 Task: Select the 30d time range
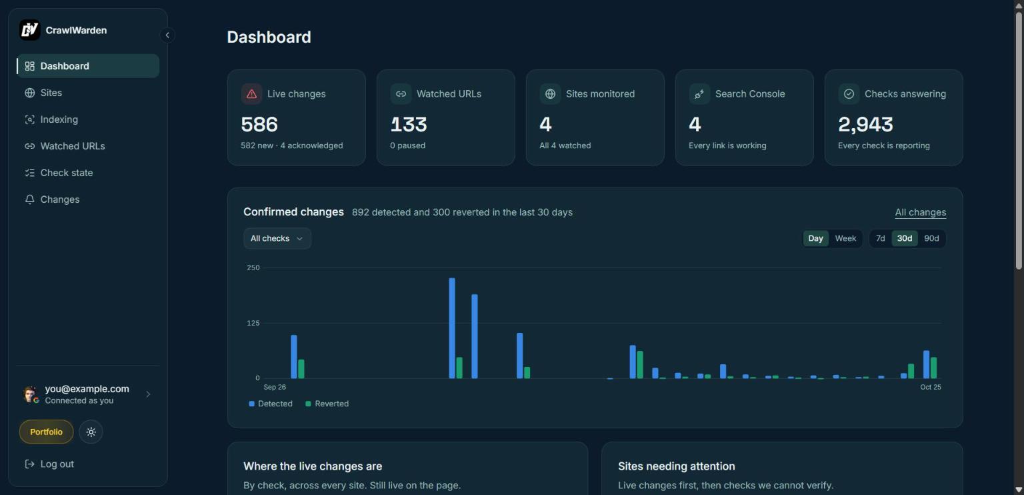point(905,239)
